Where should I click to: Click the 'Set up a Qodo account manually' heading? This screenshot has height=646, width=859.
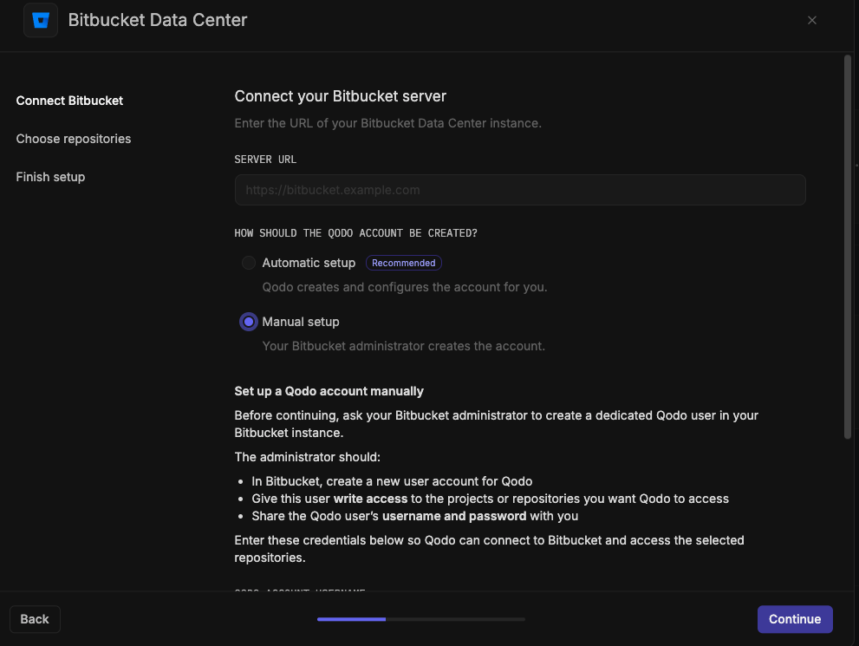329,391
